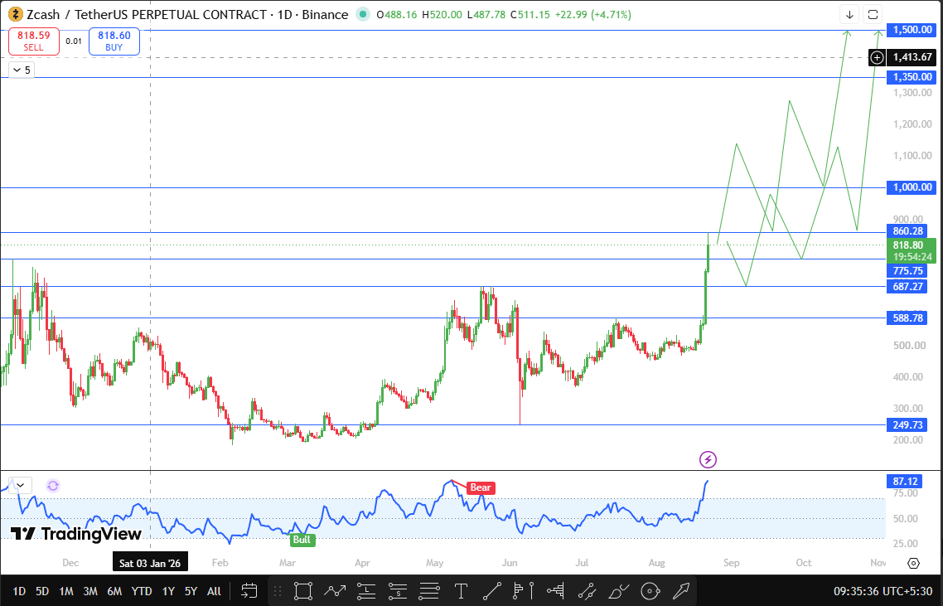943x606 pixels.
Task: Click the purple refresh icon in RSI pane
Action: pyautogui.click(x=53, y=486)
